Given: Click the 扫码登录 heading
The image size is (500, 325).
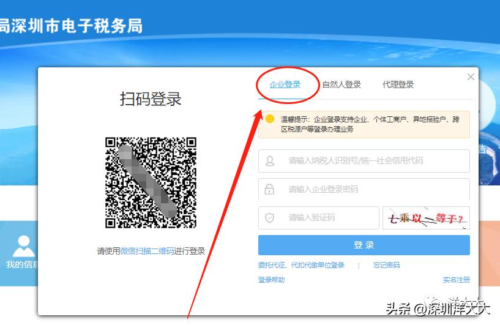Looking at the screenshot, I should (x=151, y=99).
